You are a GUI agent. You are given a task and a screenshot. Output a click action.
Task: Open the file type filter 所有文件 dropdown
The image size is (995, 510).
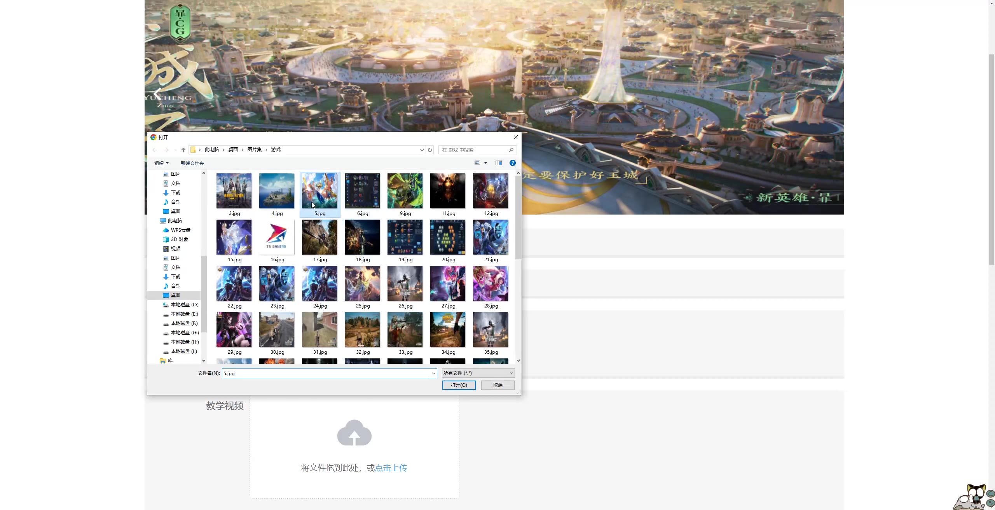478,373
